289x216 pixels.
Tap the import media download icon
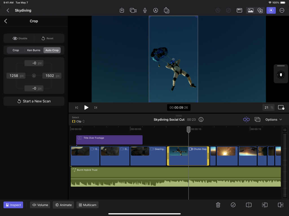coord(122,10)
